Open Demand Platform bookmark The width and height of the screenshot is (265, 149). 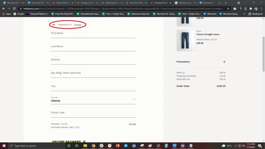38,14
